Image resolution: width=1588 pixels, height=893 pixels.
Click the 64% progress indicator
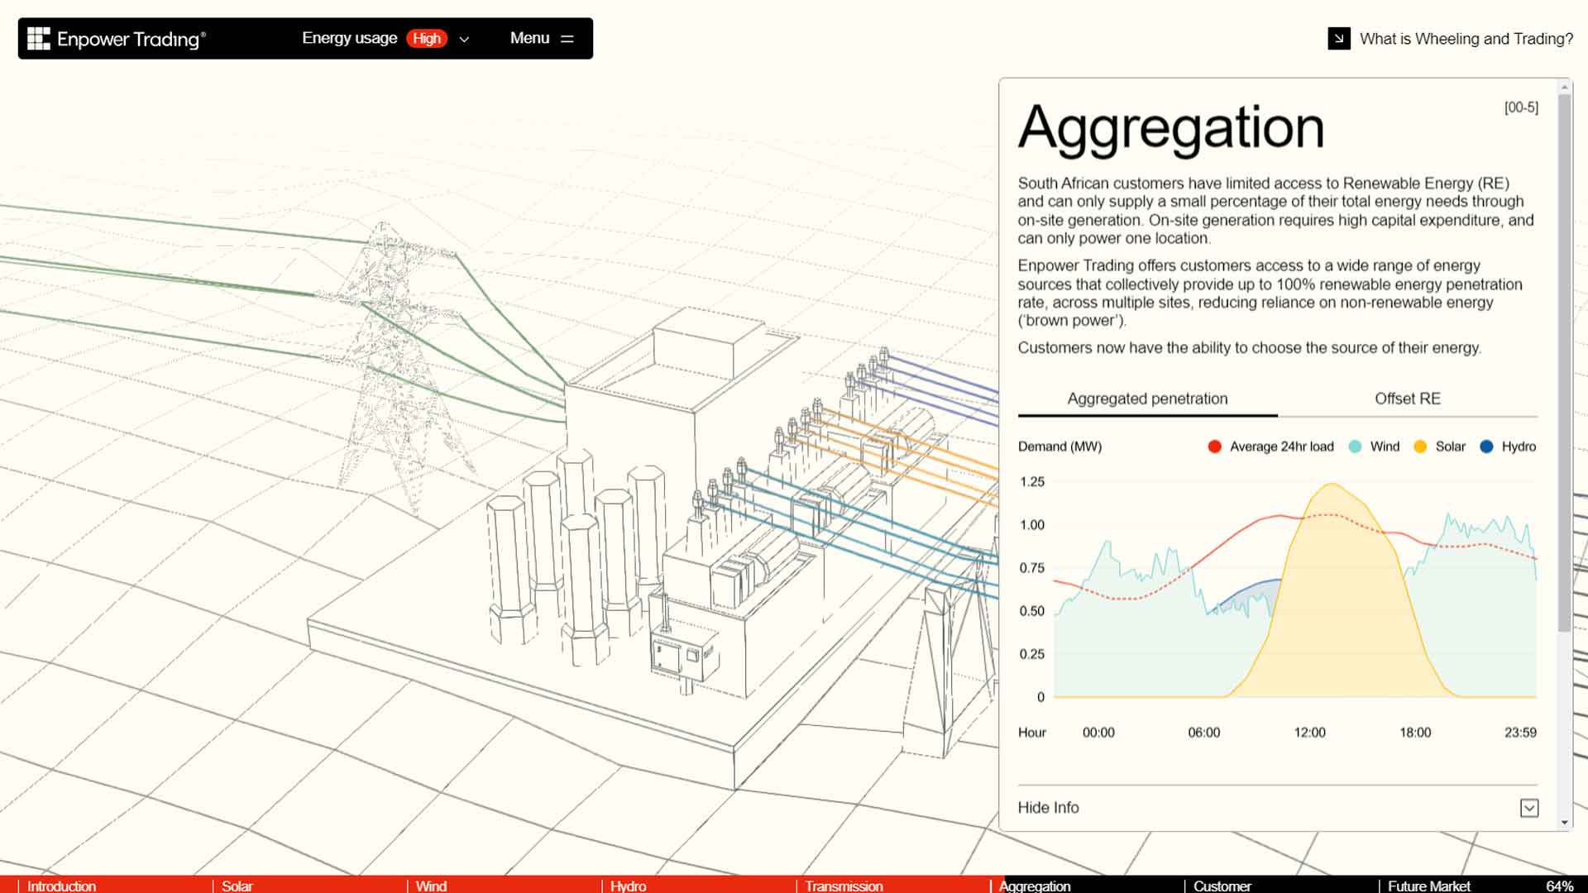pyautogui.click(x=1559, y=886)
